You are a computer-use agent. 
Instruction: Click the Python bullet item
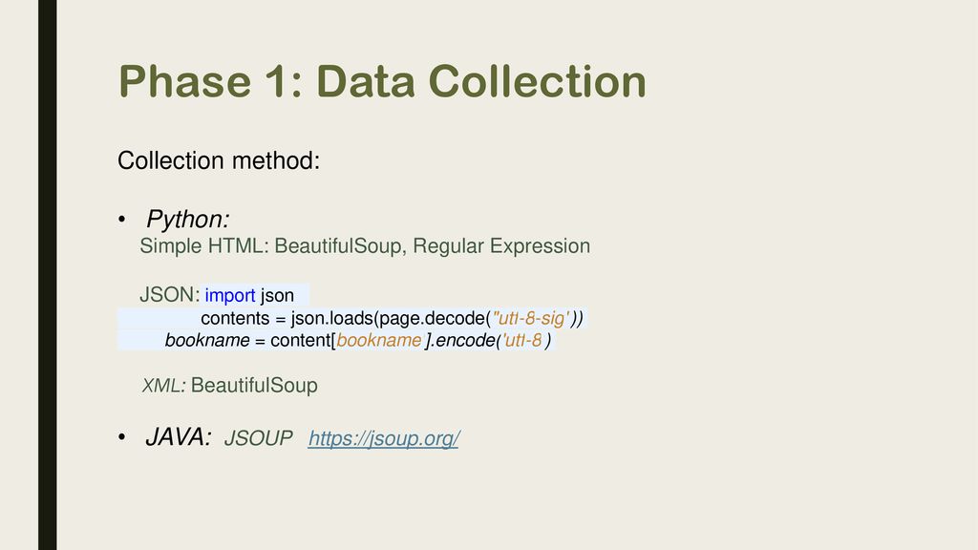coord(188,219)
